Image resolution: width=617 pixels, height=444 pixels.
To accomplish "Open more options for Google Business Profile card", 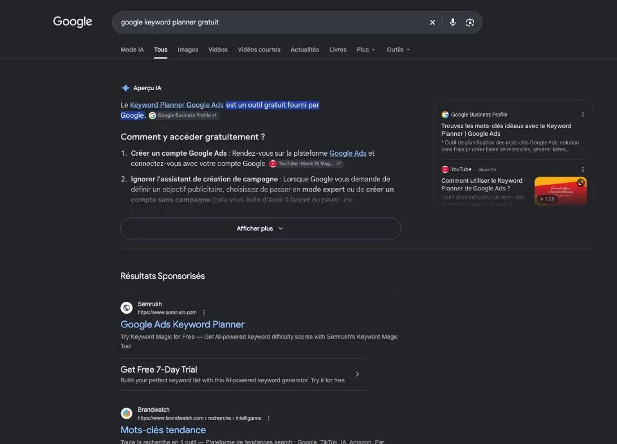I will [x=583, y=114].
